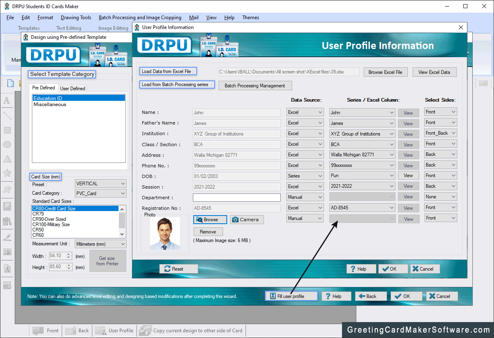Image resolution: width=494 pixels, height=338 pixels.
Task: Select the custom shape splat tool
Action: [x=7, y=189]
